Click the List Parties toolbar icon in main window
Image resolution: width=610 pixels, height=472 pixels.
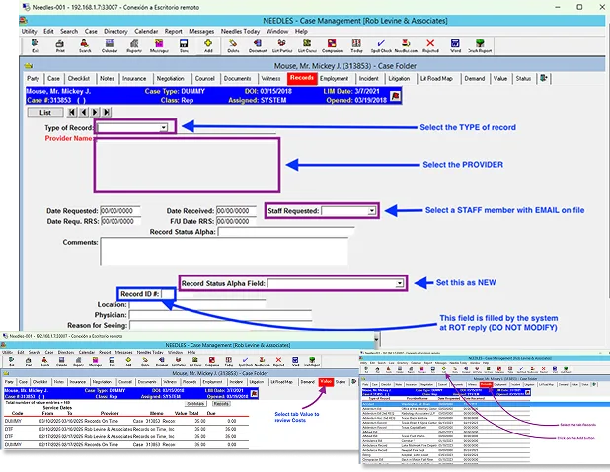(282, 45)
